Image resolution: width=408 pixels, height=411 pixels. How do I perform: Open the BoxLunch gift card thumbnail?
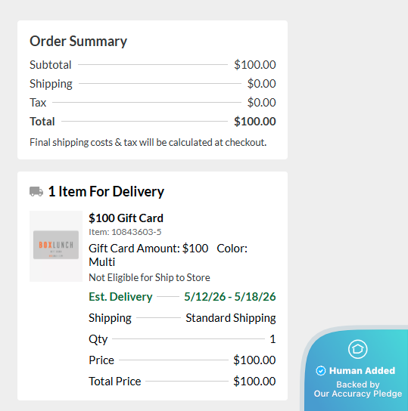point(56,246)
